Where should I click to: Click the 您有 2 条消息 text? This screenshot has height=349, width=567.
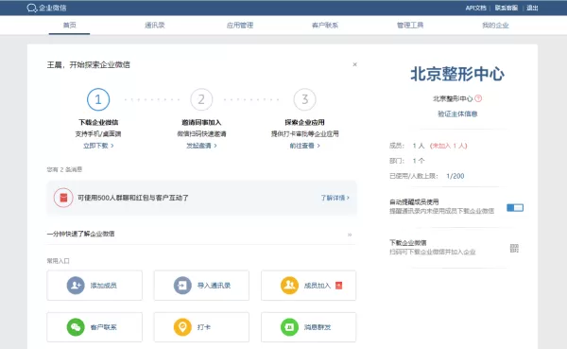[64, 169]
